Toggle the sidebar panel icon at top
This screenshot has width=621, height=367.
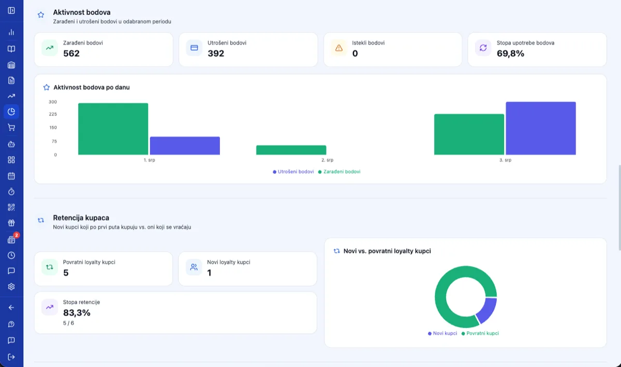click(x=11, y=10)
